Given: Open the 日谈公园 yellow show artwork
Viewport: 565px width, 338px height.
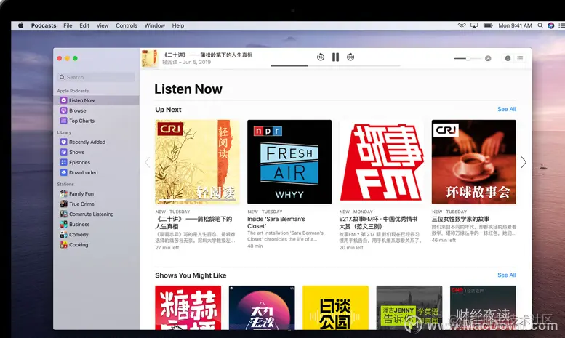Looking at the screenshot, I should pyautogui.click(x=335, y=307).
